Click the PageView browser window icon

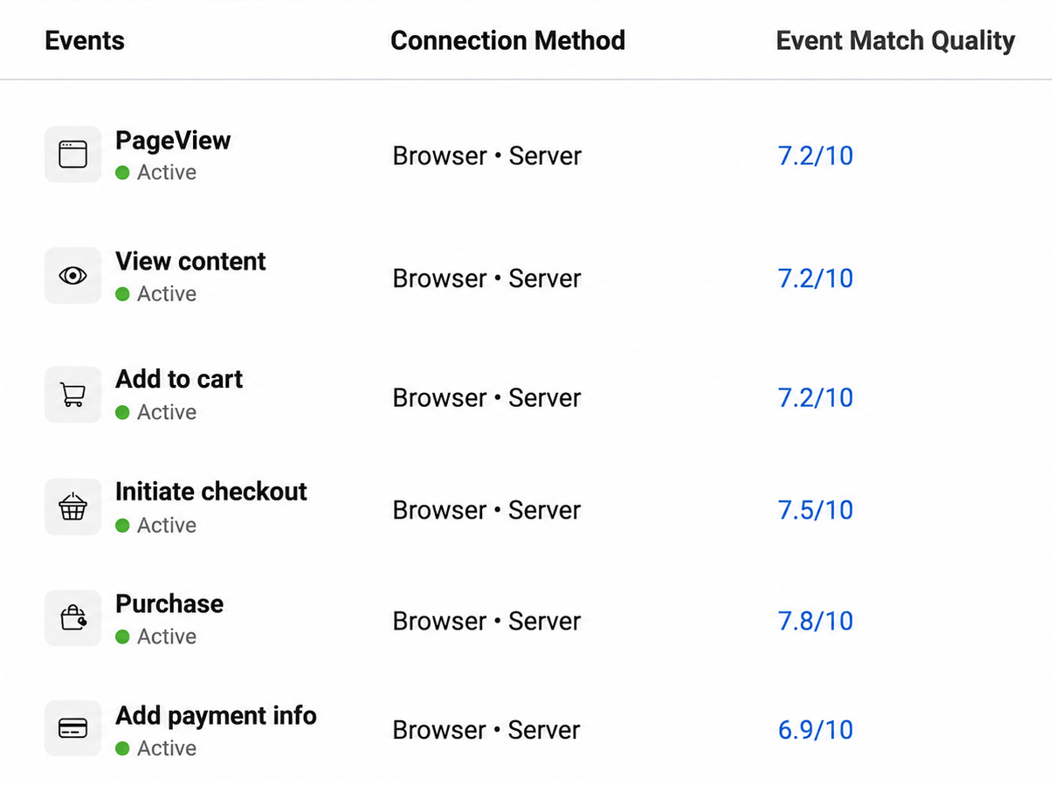73,155
